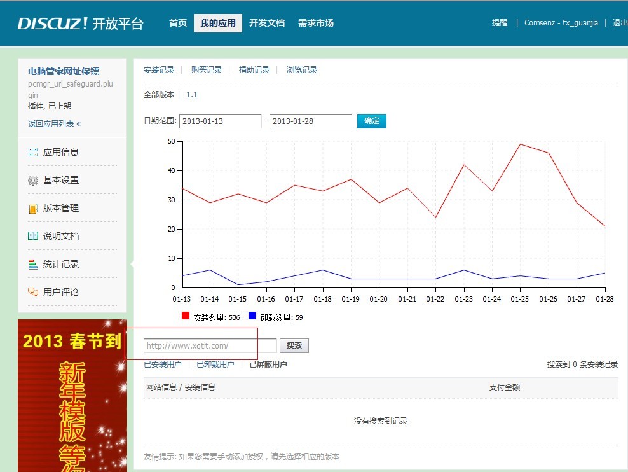Click 返回应用列表 link

pyautogui.click(x=55, y=124)
